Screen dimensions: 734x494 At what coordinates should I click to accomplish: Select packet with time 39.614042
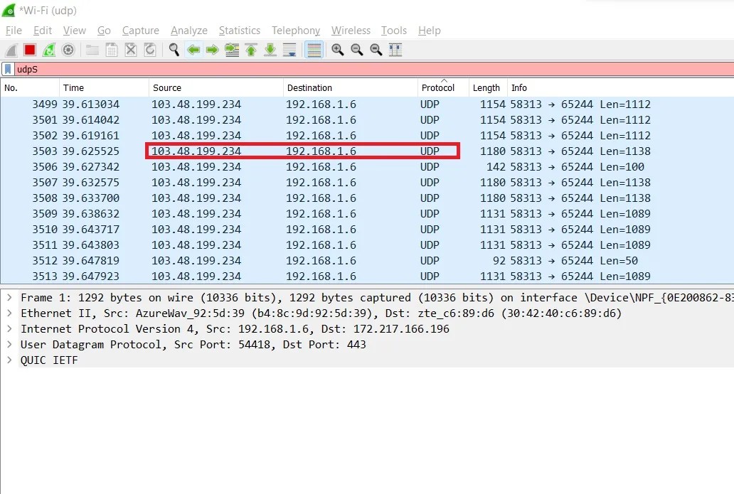coord(367,119)
